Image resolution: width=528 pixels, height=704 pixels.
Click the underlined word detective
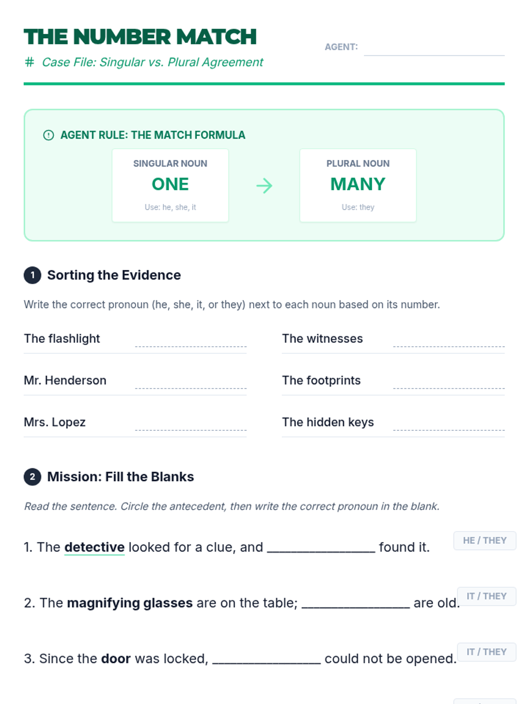coord(94,547)
